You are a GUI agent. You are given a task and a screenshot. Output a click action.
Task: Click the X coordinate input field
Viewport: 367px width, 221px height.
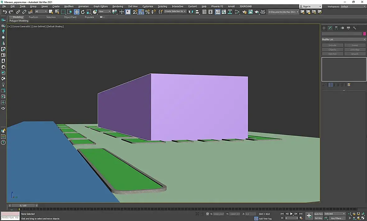[218, 214]
